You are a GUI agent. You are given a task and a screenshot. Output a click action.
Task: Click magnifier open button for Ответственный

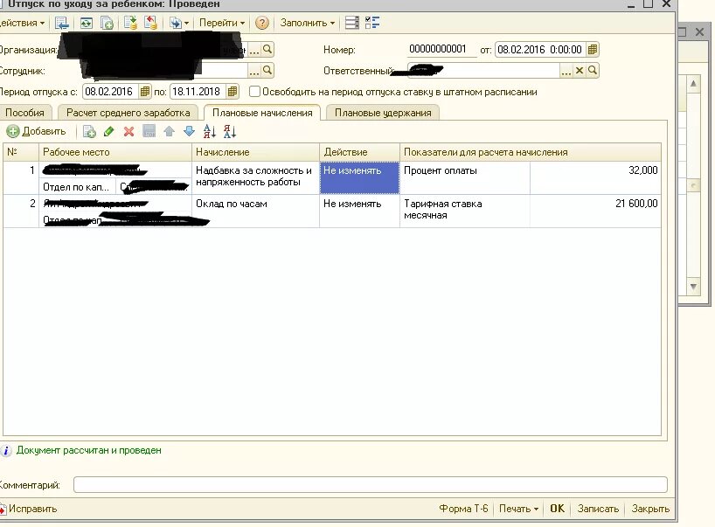[593, 71]
